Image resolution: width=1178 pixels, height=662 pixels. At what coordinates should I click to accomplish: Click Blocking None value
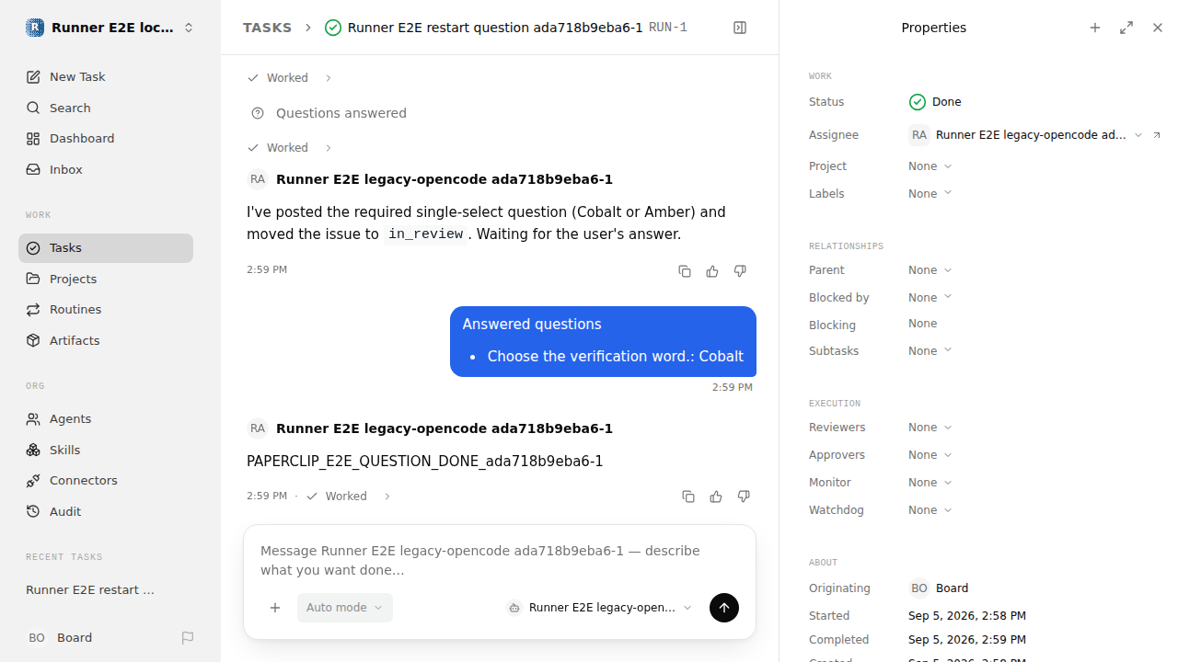pos(923,324)
